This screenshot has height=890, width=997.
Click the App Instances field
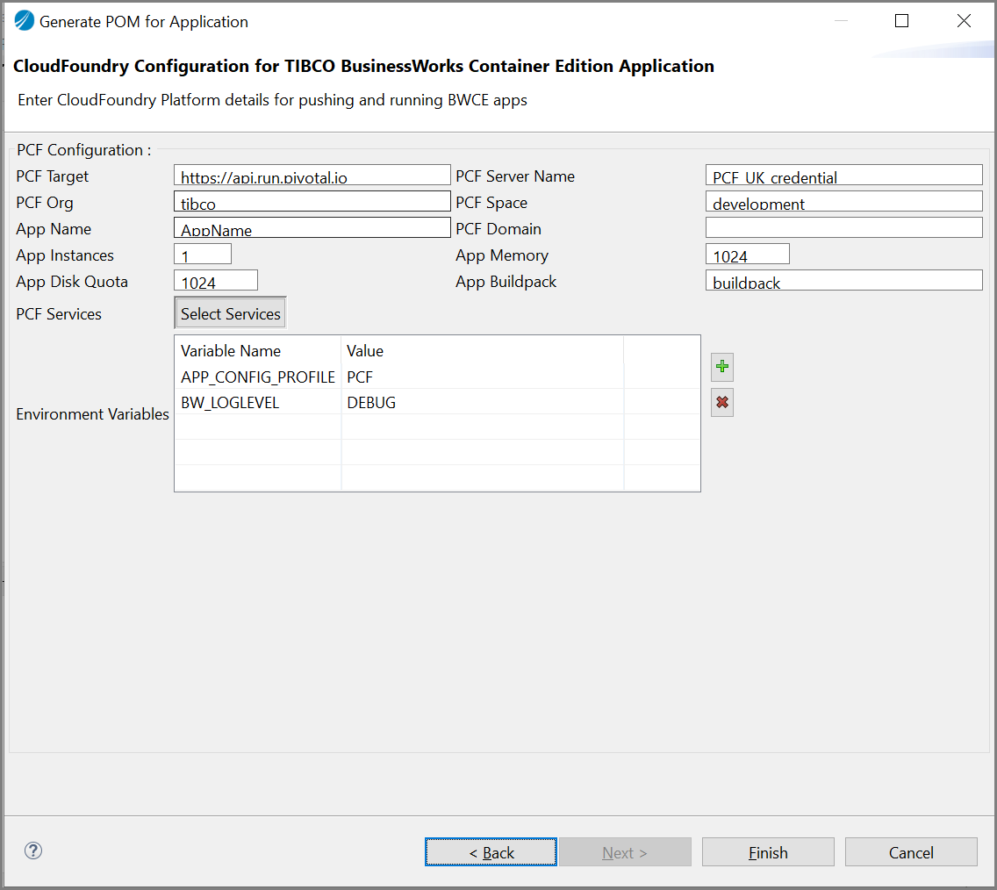[x=203, y=255]
